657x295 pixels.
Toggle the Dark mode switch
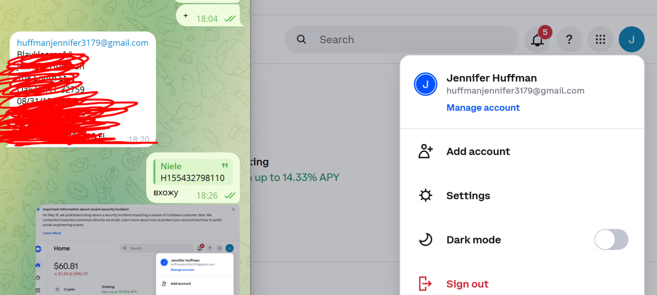(x=611, y=239)
